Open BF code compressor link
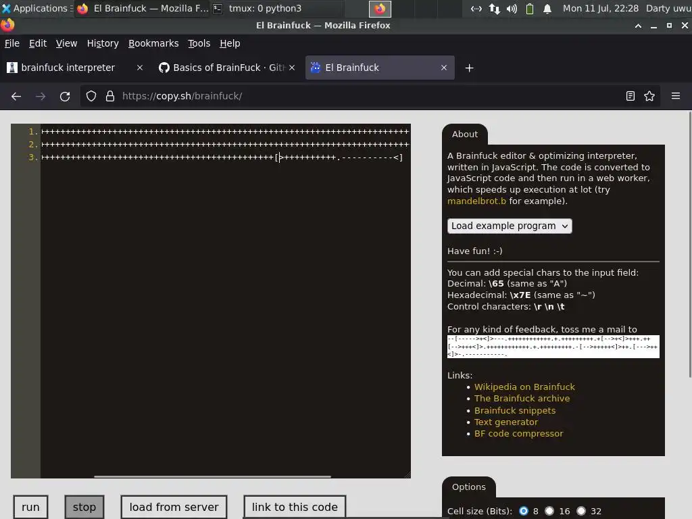Screen dimensions: 692x519 click(518, 434)
